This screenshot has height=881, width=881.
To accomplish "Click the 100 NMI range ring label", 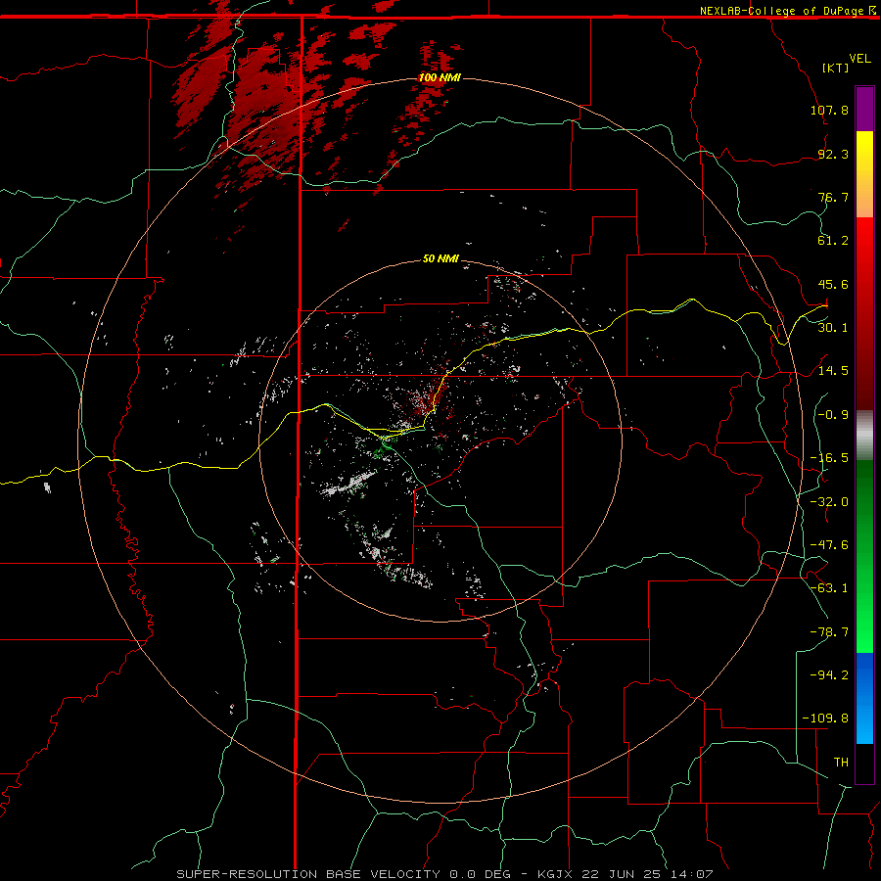I will pos(440,77).
